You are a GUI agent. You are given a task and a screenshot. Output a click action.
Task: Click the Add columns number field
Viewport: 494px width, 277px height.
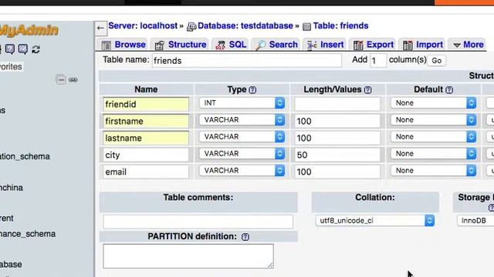tap(378, 61)
